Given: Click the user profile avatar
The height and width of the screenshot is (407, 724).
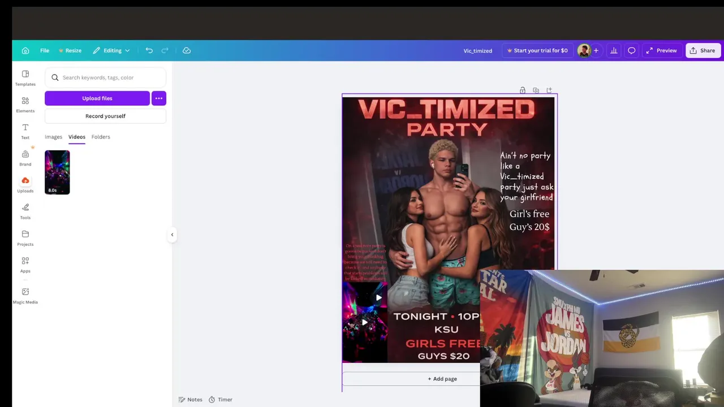Looking at the screenshot, I should pyautogui.click(x=583, y=50).
